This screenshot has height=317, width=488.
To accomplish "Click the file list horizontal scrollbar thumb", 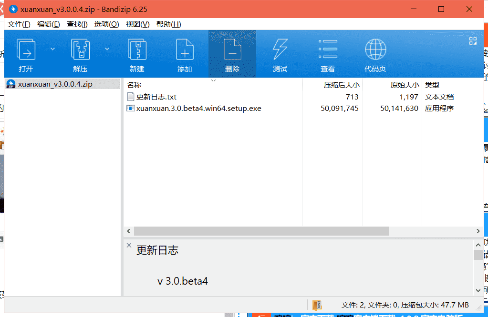I will coord(261,231).
